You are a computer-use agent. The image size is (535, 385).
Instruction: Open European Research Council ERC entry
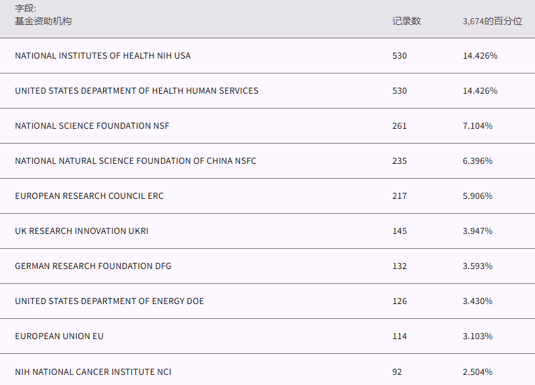click(x=89, y=196)
